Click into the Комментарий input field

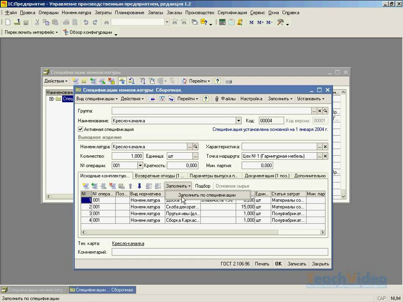pyautogui.click(x=220, y=252)
